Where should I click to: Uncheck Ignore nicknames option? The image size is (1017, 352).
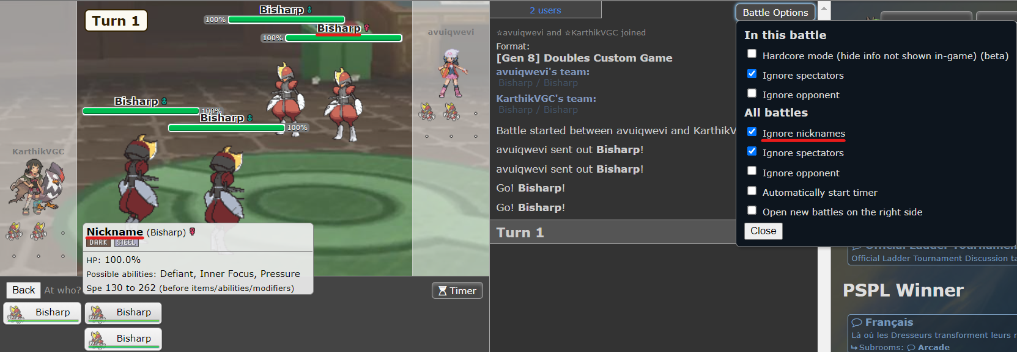(x=752, y=131)
